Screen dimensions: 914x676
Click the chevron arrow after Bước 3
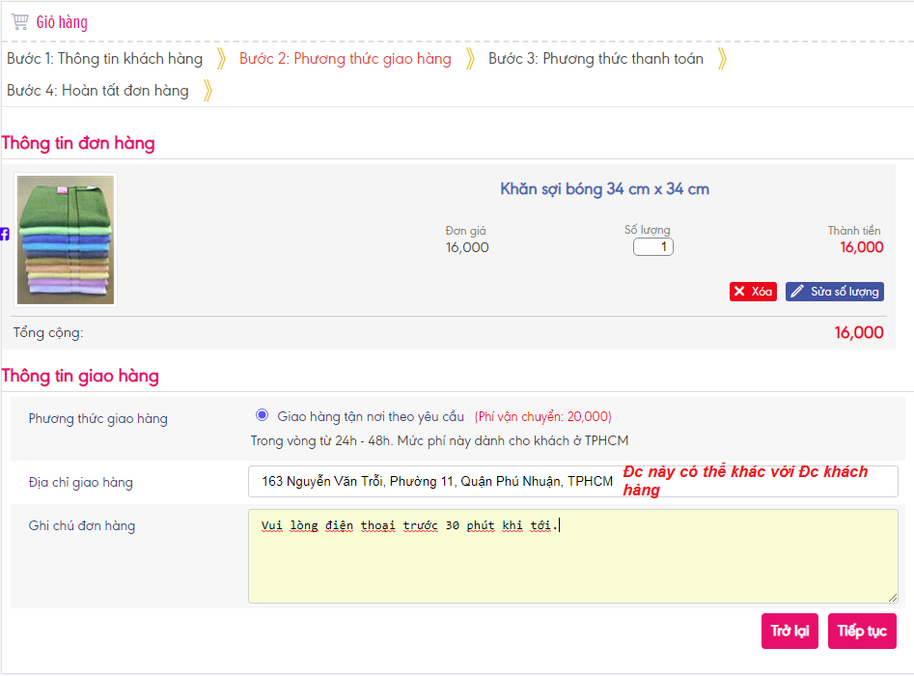click(x=722, y=59)
